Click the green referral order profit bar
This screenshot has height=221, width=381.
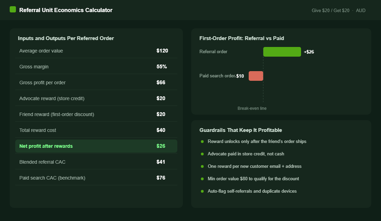click(282, 52)
